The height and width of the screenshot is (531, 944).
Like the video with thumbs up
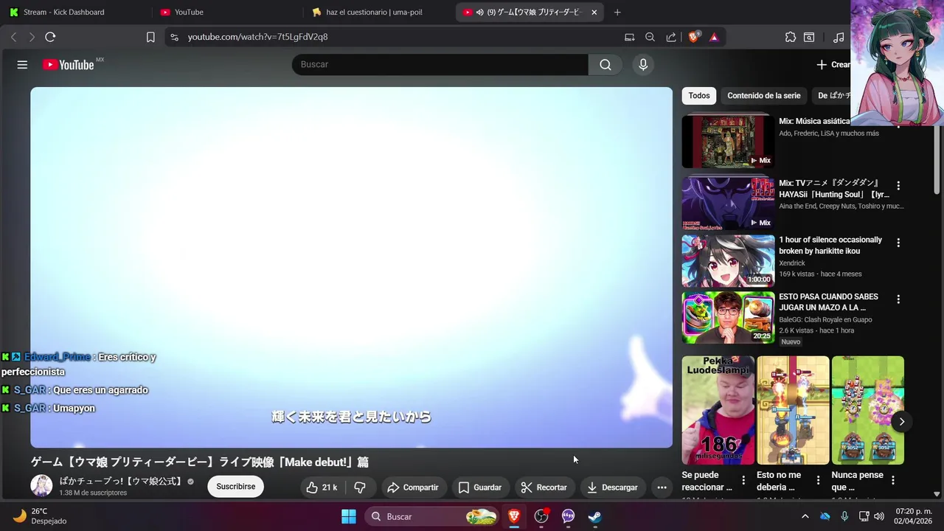click(x=322, y=487)
